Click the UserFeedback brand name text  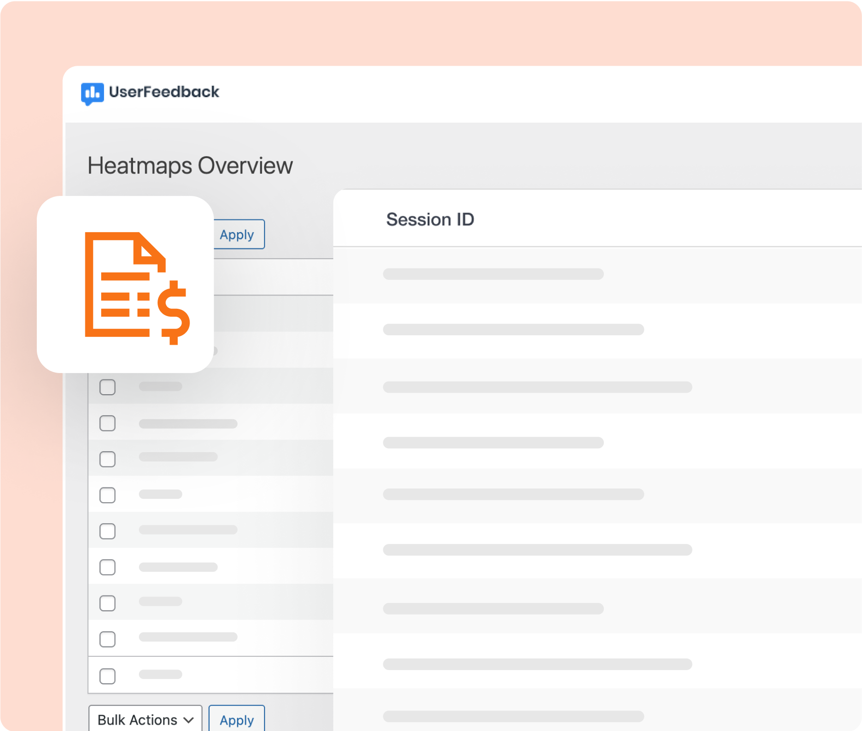pyautogui.click(x=164, y=92)
